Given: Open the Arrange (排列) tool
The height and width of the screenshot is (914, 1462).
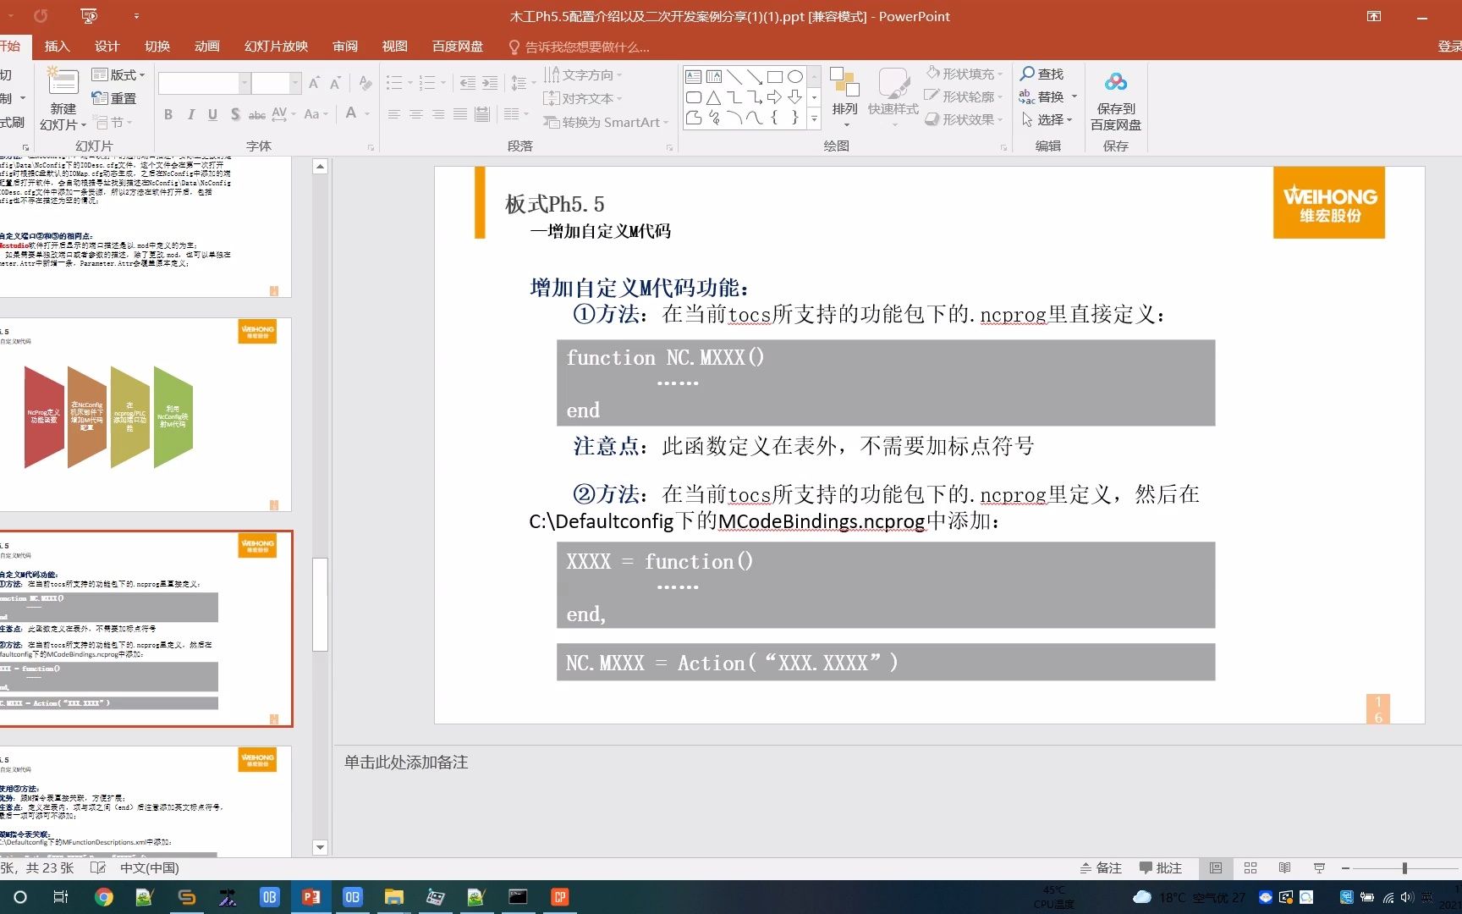Looking at the screenshot, I should (x=844, y=96).
